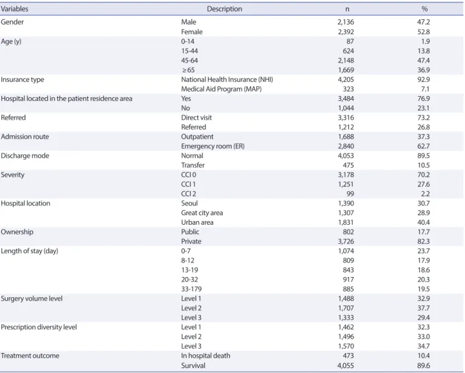Screen dimensions: 465x373
Task: Select the Age (y) variable label
Action: [12, 41]
